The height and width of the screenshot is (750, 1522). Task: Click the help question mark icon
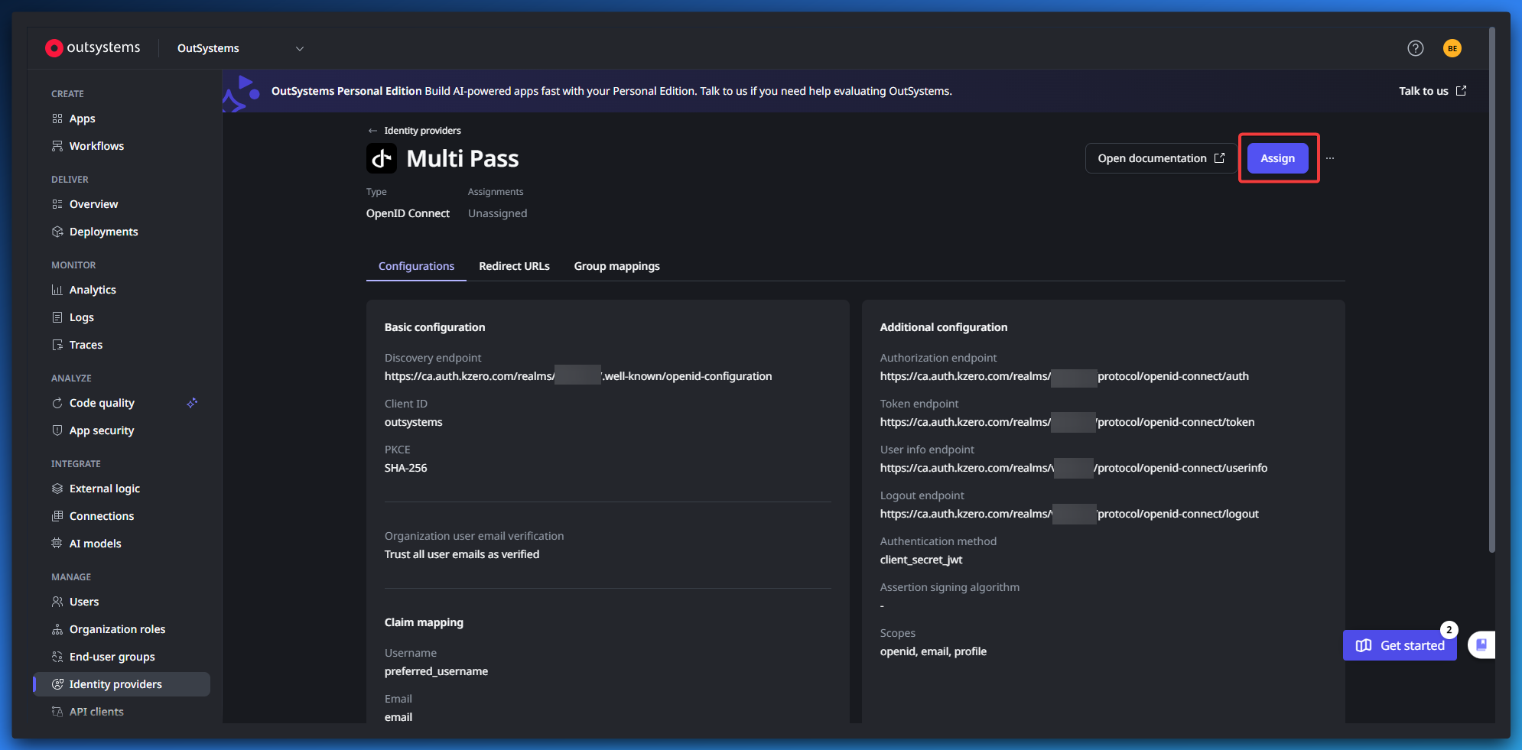coord(1415,48)
